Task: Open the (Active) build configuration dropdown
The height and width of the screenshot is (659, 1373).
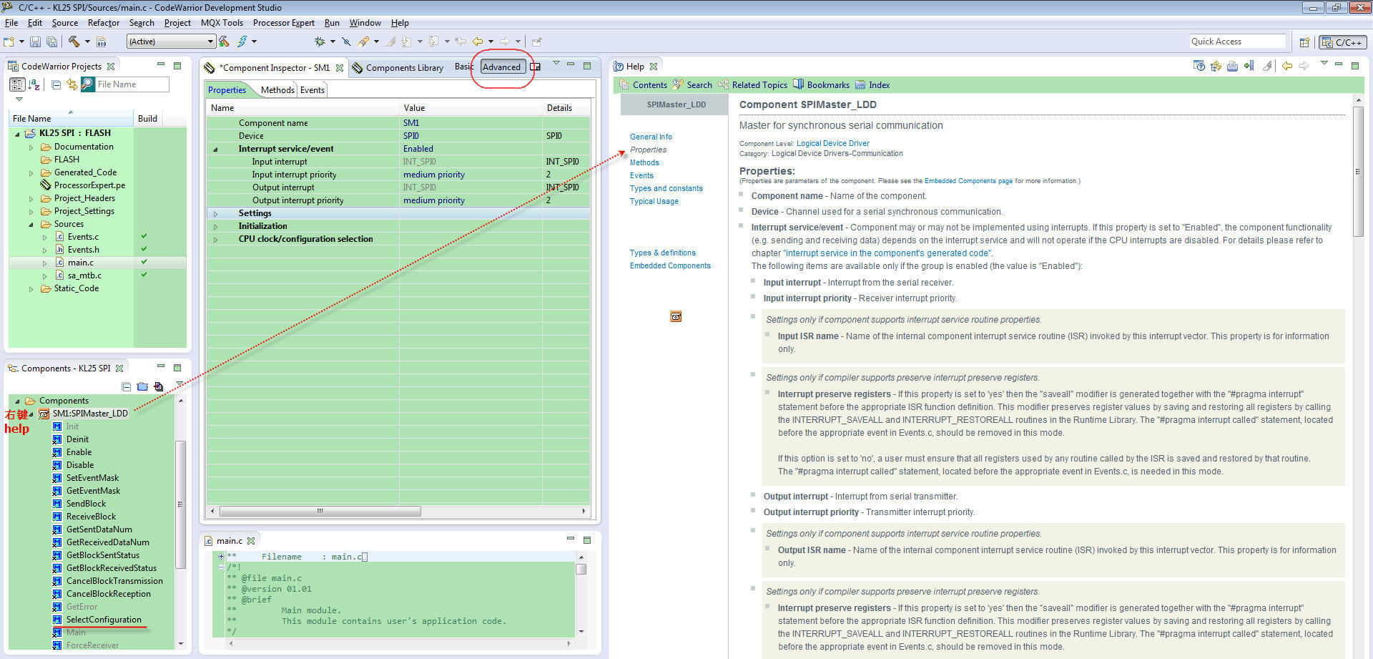Action: point(171,42)
